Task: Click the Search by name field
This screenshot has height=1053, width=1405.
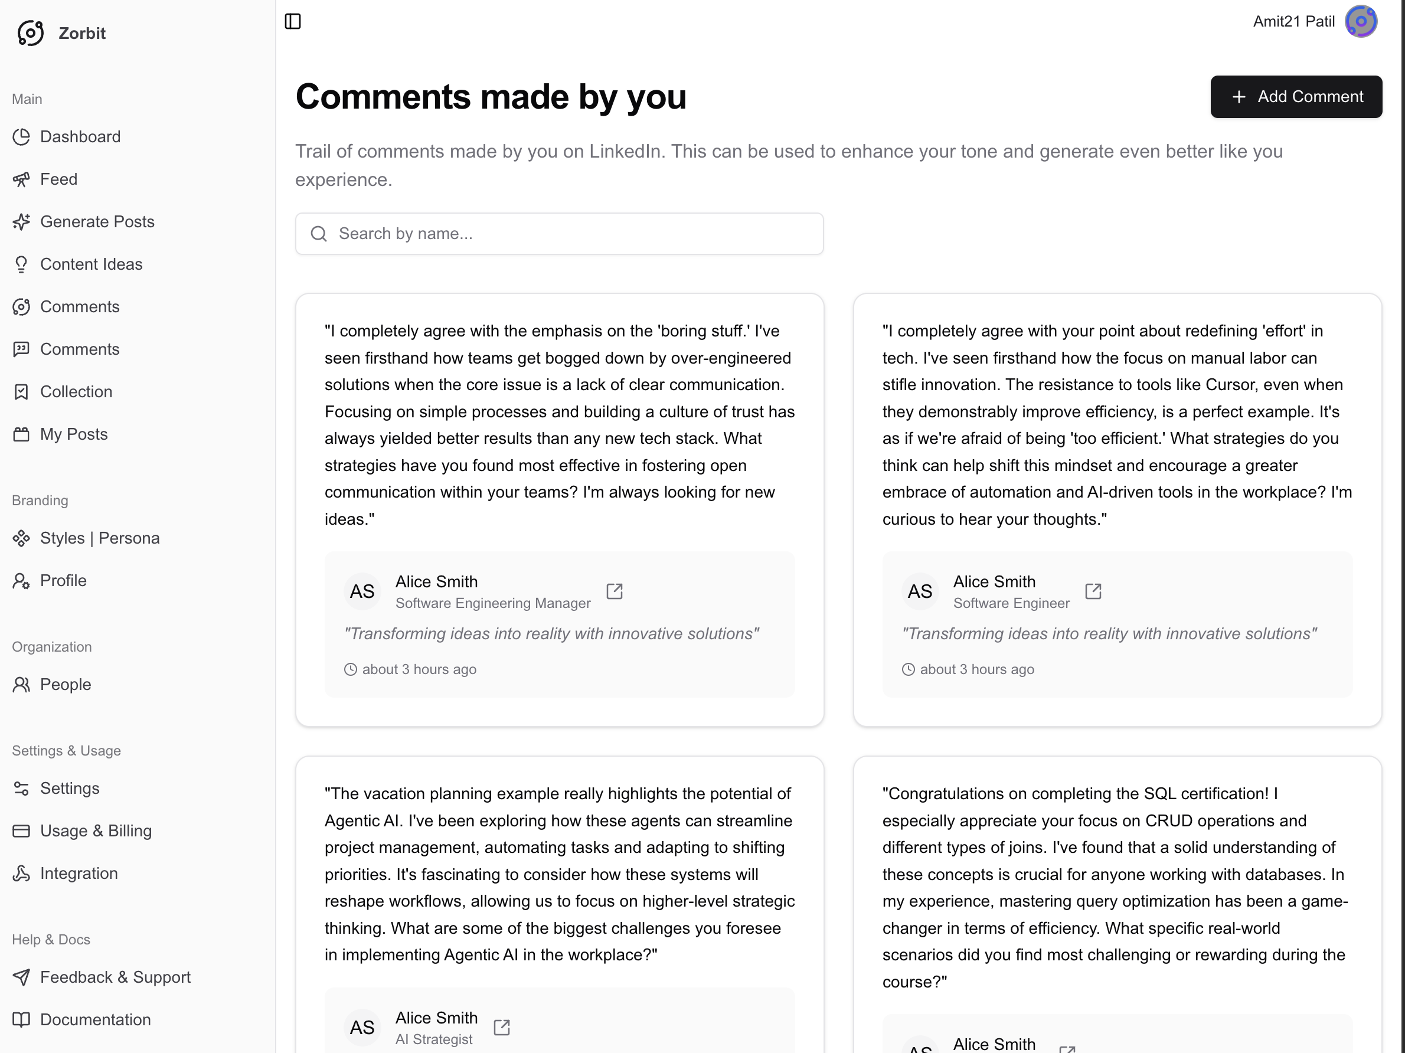Action: pyautogui.click(x=559, y=234)
